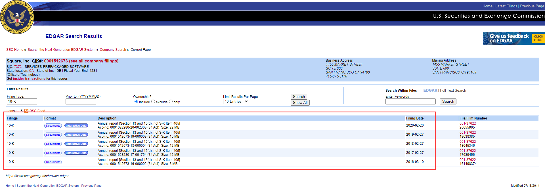The width and height of the screenshot is (545, 191).
Task: Click file number 001-37622 above 161498374
Action: [x=468, y=160]
